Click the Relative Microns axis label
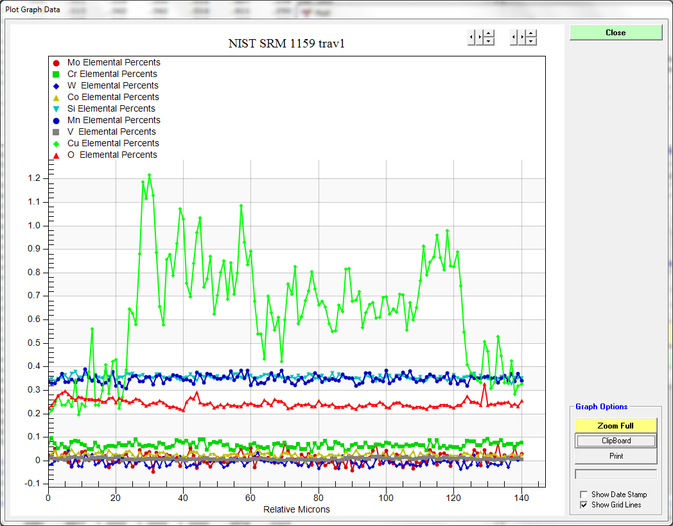 (x=297, y=509)
